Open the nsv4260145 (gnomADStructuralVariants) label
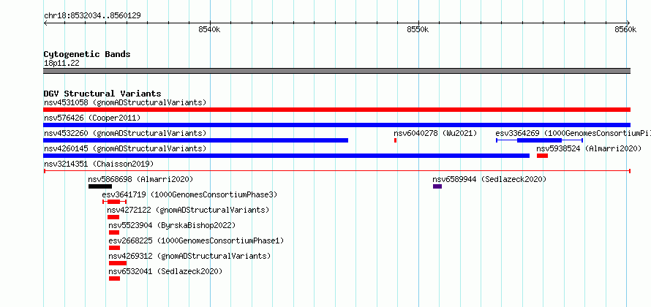The width and height of the screenshot is (651, 307). [125, 148]
